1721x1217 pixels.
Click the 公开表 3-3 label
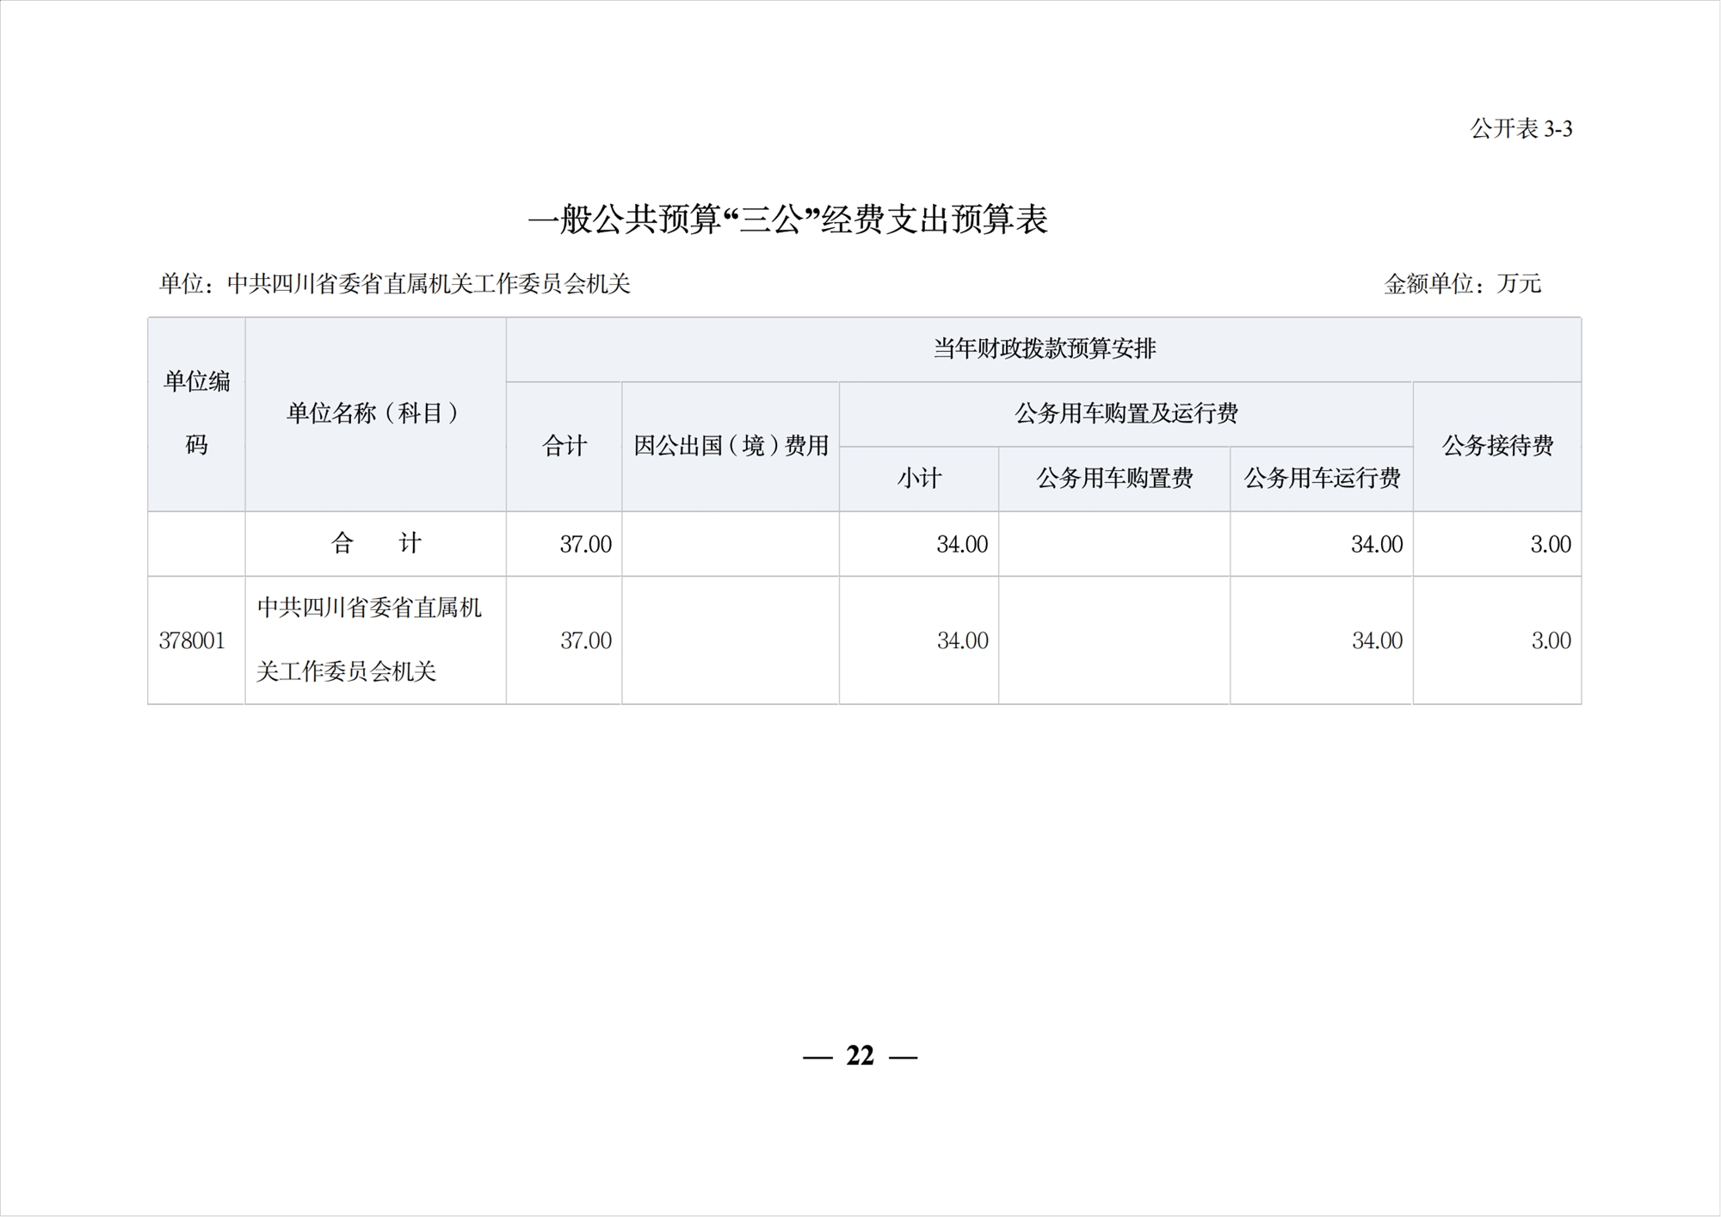tap(1521, 129)
